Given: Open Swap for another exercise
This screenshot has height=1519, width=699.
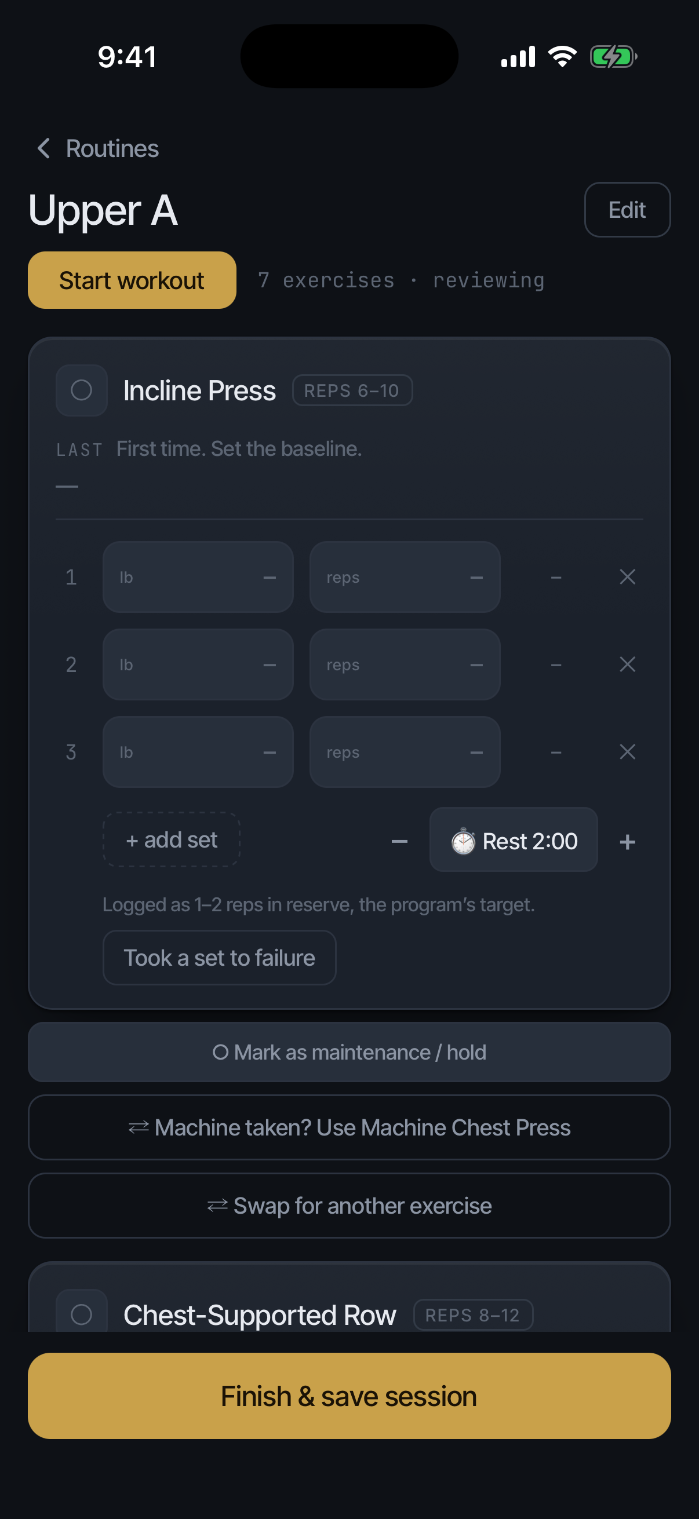Looking at the screenshot, I should click(x=349, y=1206).
